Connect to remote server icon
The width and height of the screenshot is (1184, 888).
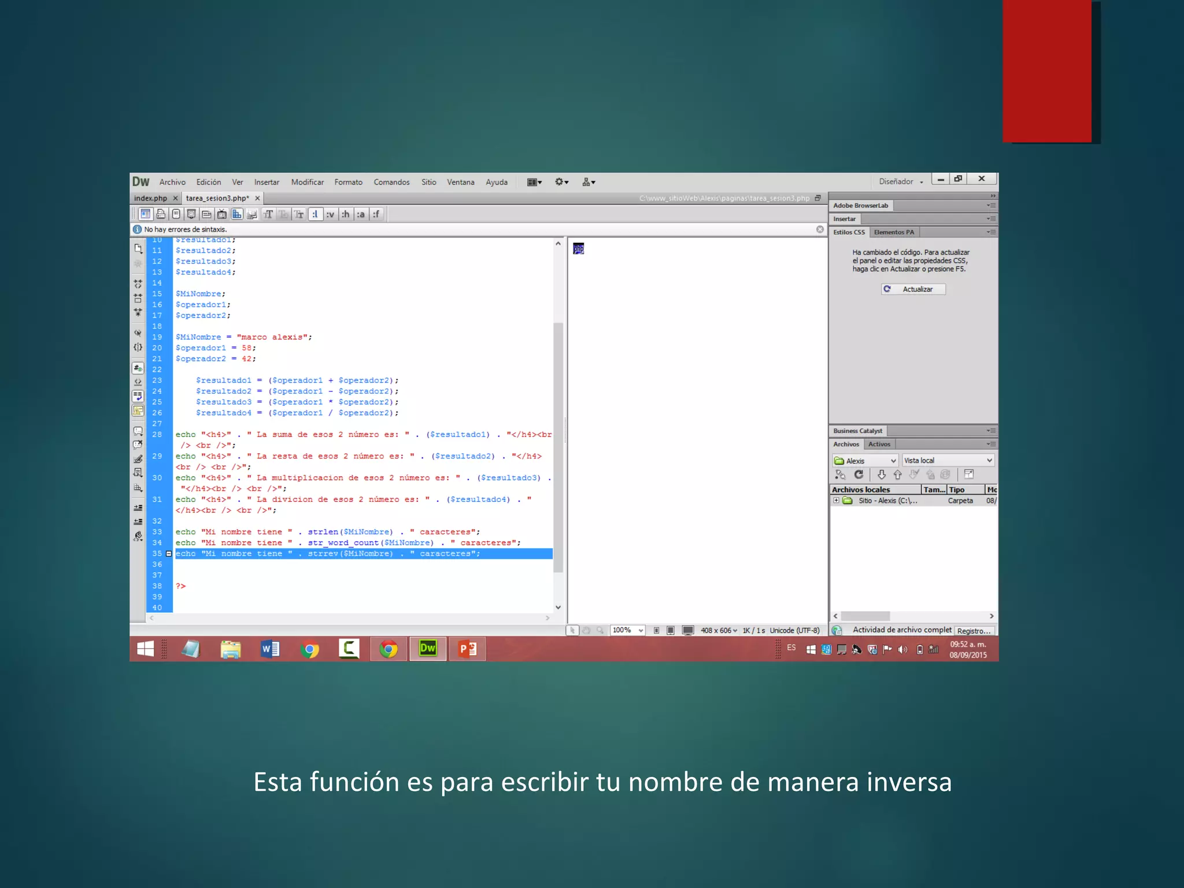pyautogui.click(x=841, y=475)
